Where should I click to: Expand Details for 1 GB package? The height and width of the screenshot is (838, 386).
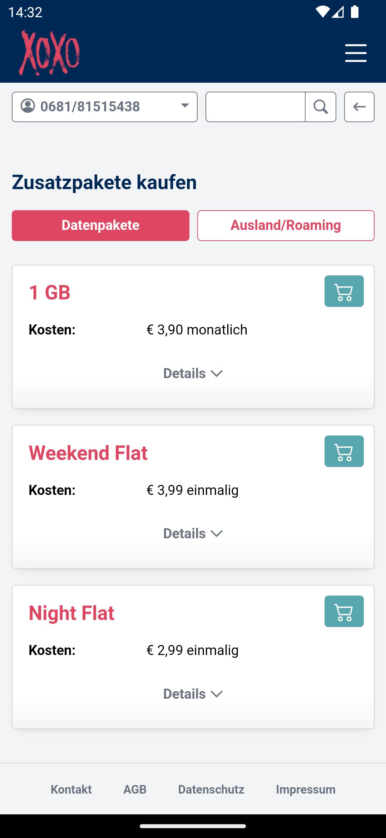(x=193, y=374)
